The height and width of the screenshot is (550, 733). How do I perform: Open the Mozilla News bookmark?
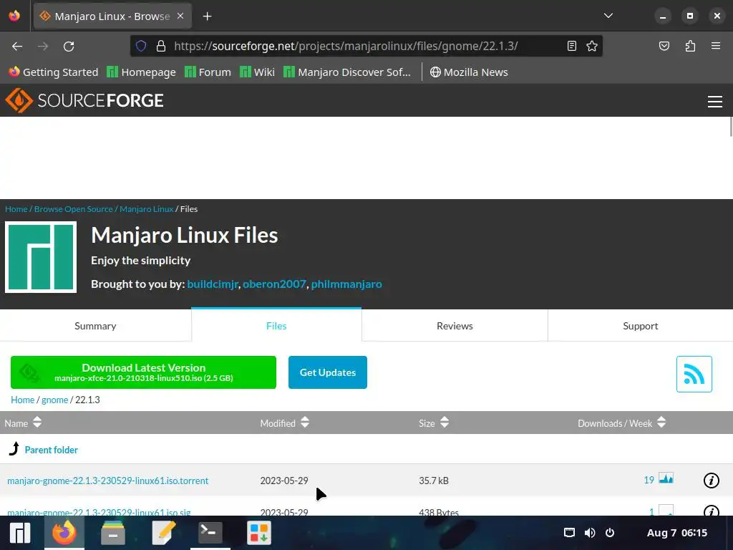click(x=469, y=72)
